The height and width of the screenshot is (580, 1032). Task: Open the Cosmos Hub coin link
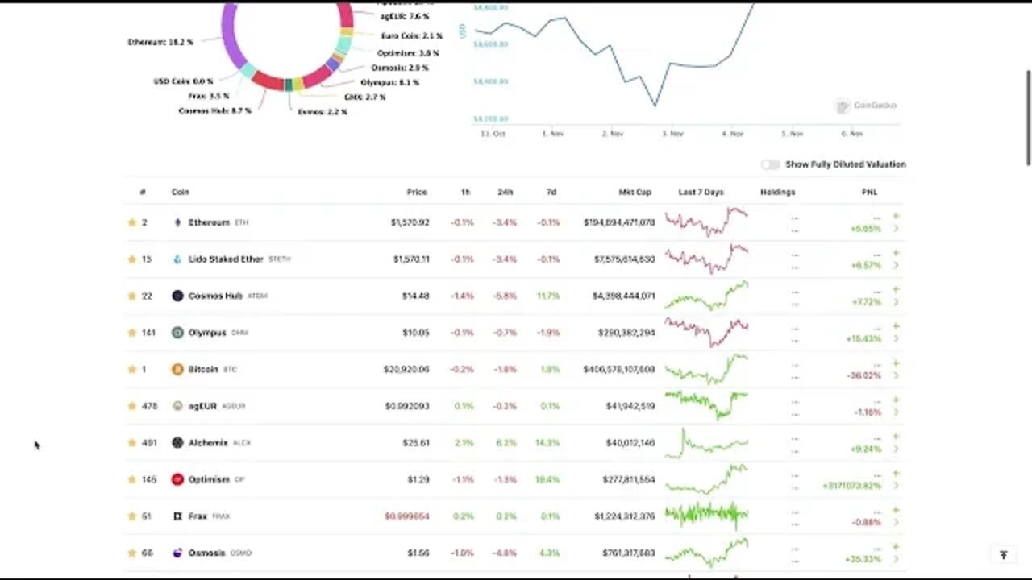click(x=215, y=296)
